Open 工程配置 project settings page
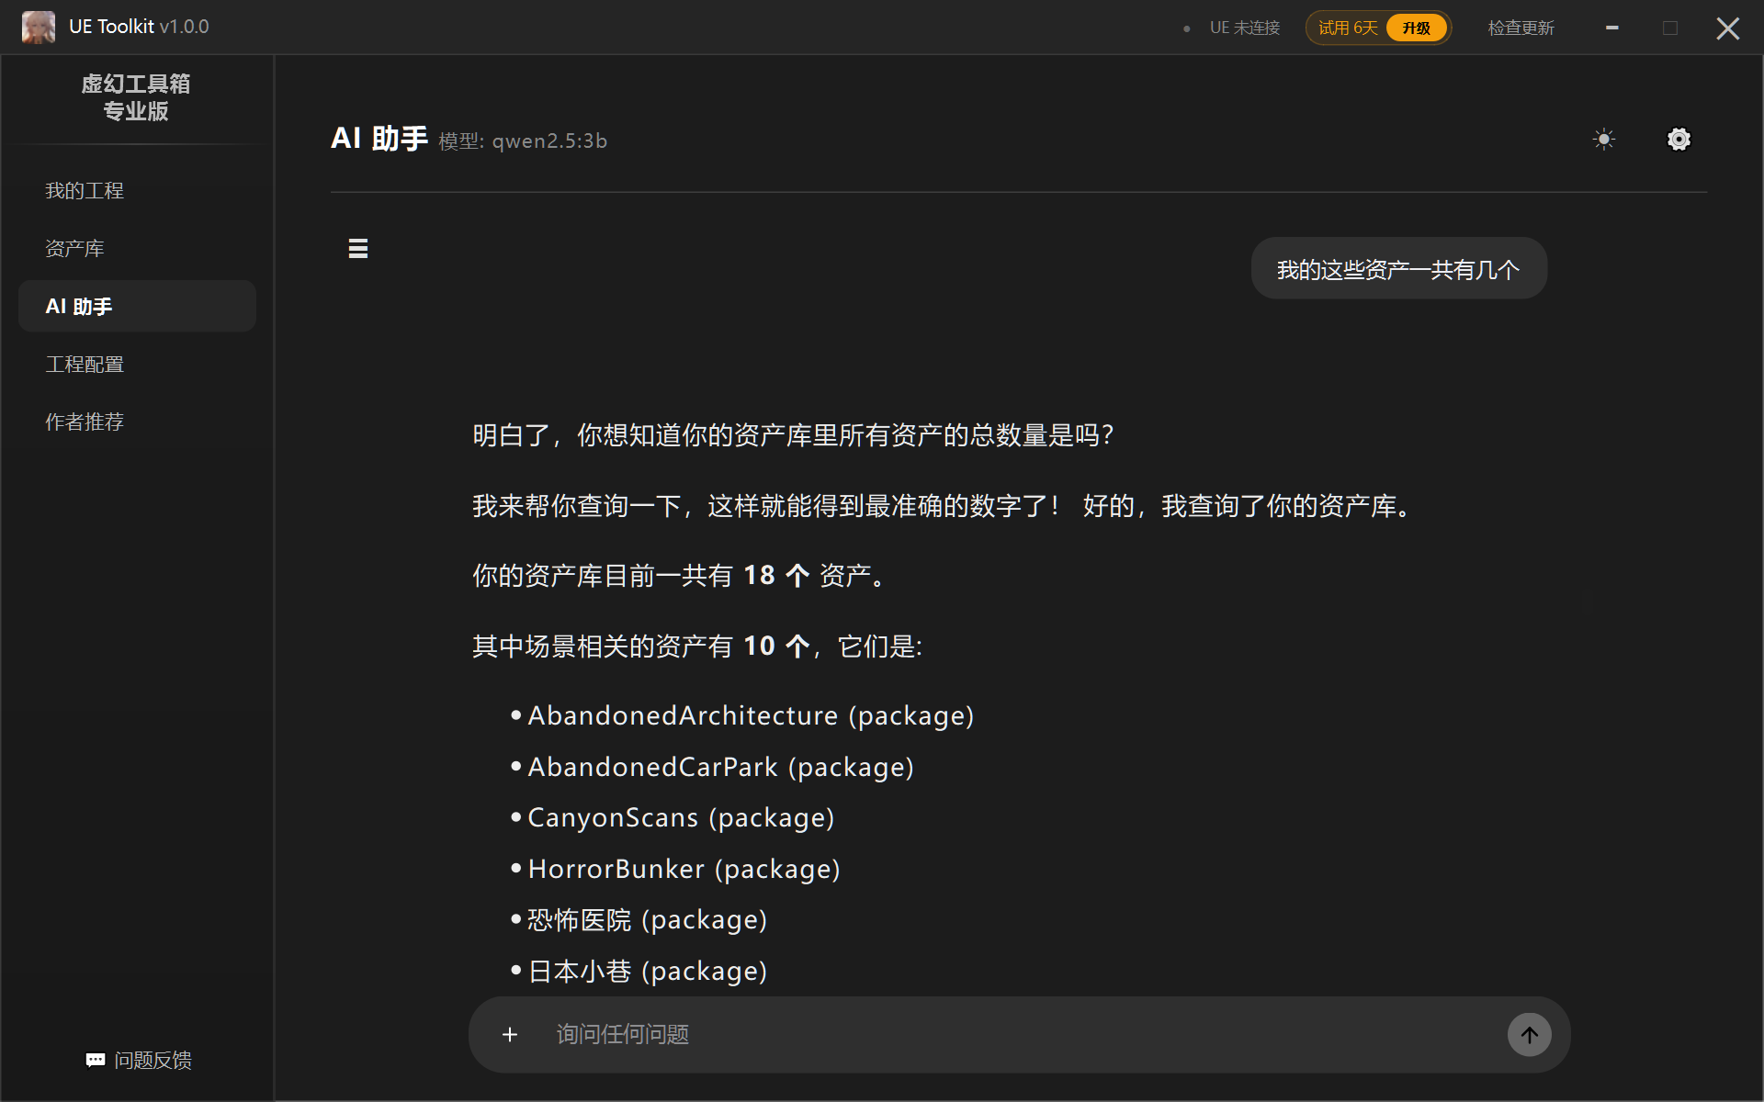1764x1102 pixels. [x=85, y=365]
